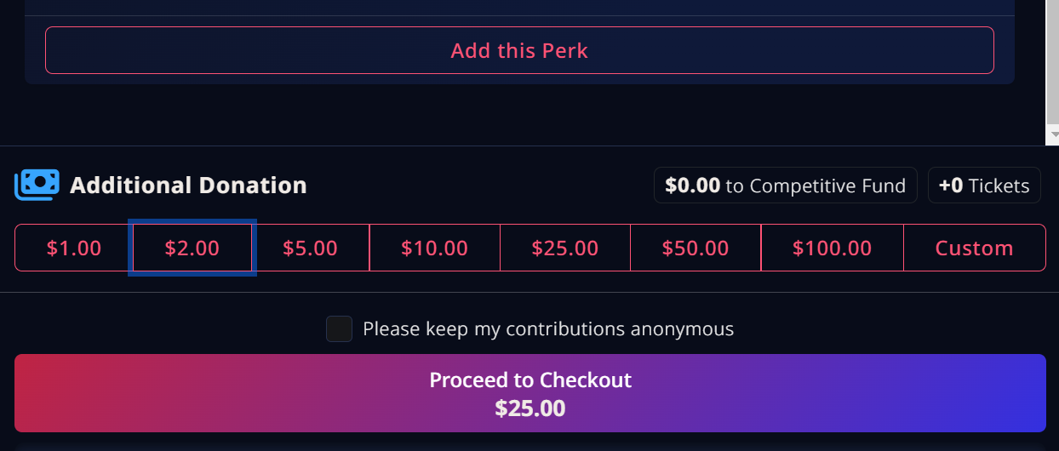The image size is (1059, 451).
Task: Click the 'Additional Donation' heading text
Action: click(x=188, y=185)
